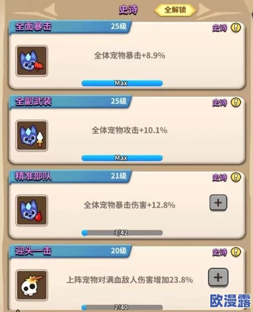Click the 3/42 progress bar
This screenshot has height=312, width=253.
[x=122, y=233]
